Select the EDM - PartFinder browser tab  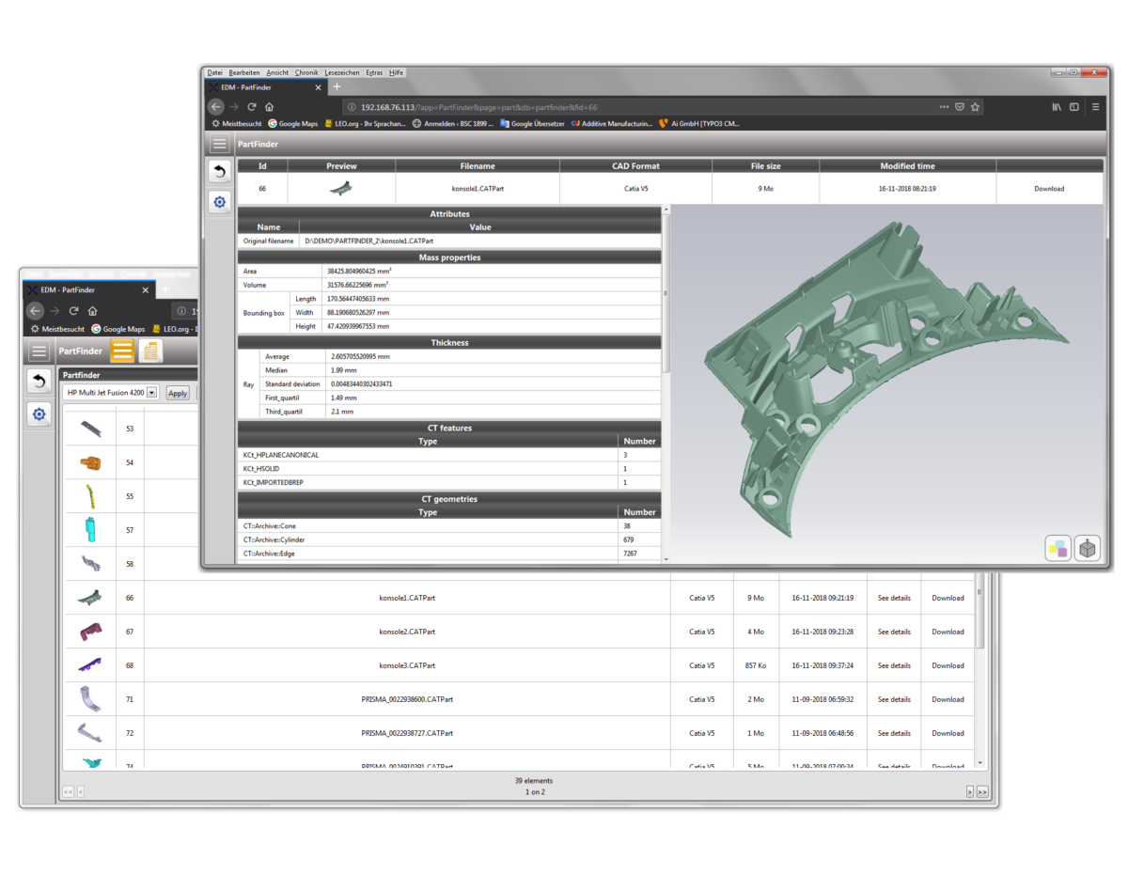pos(263,86)
